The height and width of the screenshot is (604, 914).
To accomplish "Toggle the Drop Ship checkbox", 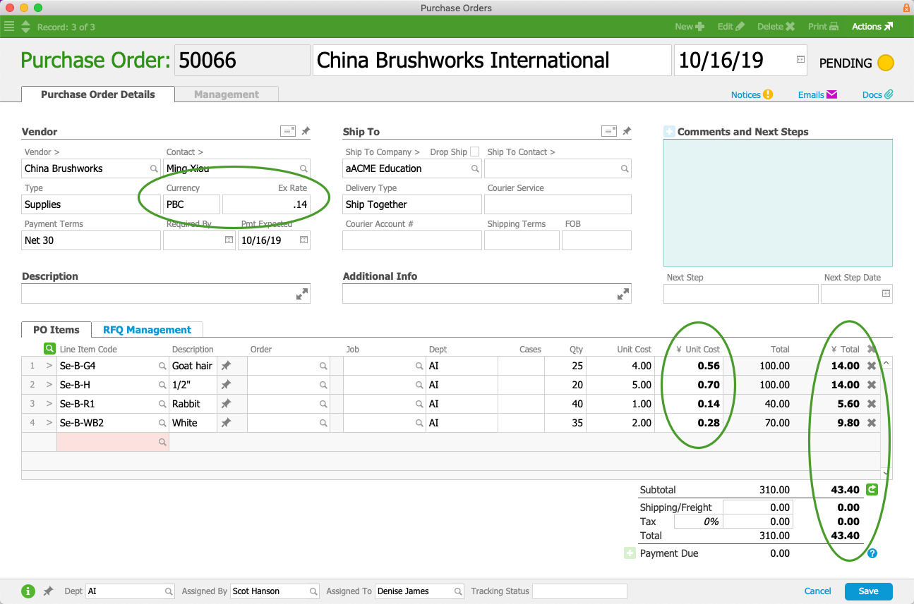I will 474,152.
